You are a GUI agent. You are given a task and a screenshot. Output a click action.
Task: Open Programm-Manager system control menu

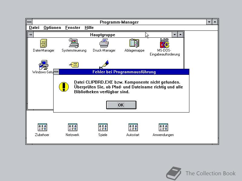click(29, 22)
